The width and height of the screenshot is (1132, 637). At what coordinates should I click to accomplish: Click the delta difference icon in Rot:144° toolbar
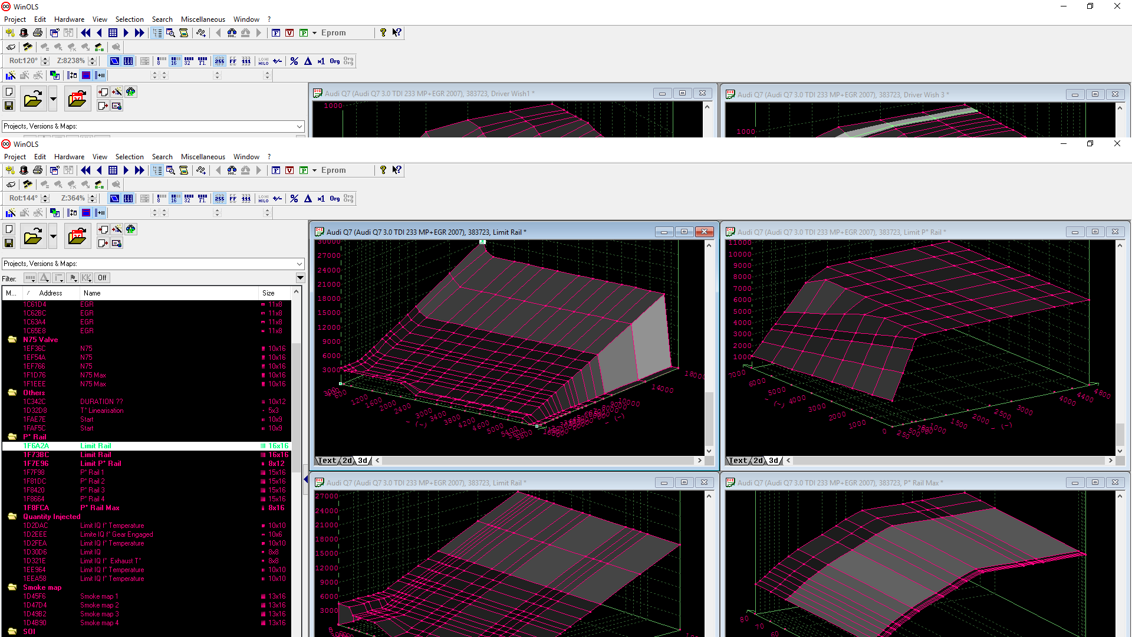point(308,199)
